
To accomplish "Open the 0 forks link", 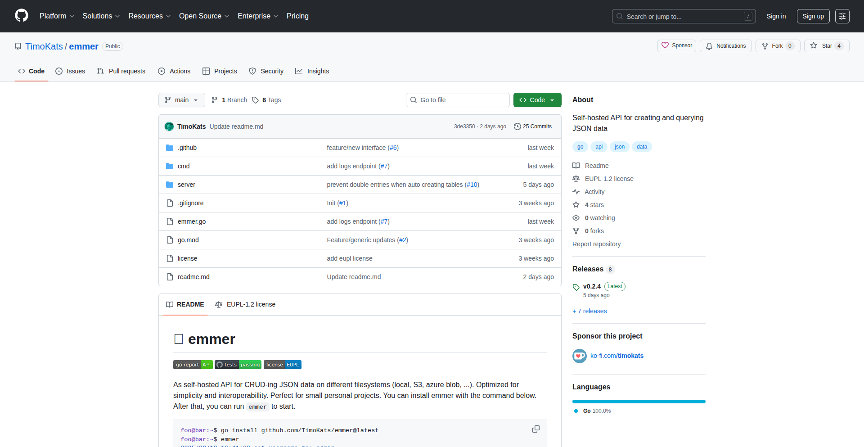I will (588, 231).
